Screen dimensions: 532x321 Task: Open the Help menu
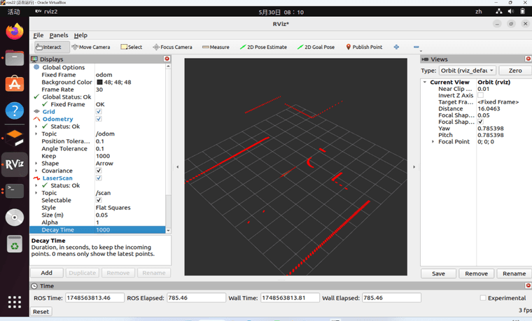pyautogui.click(x=80, y=35)
